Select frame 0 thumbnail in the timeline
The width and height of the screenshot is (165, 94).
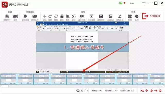[9, 79]
